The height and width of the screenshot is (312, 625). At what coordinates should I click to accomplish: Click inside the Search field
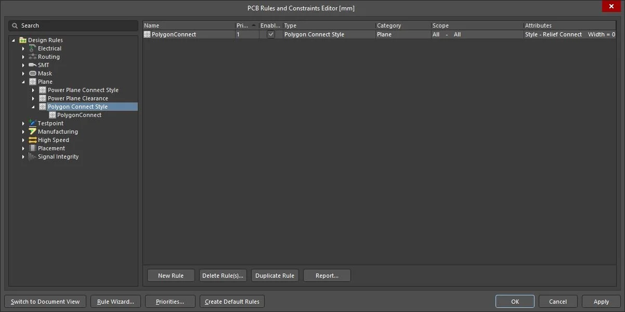coord(73,25)
